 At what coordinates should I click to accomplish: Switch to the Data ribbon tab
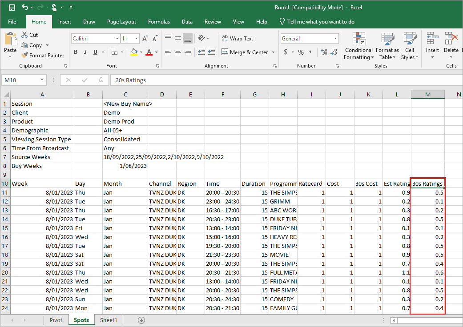[187, 21]
